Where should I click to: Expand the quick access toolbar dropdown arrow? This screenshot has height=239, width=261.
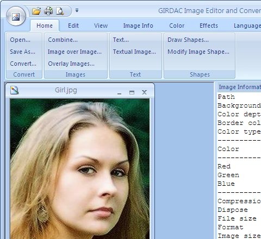(77, 10)
